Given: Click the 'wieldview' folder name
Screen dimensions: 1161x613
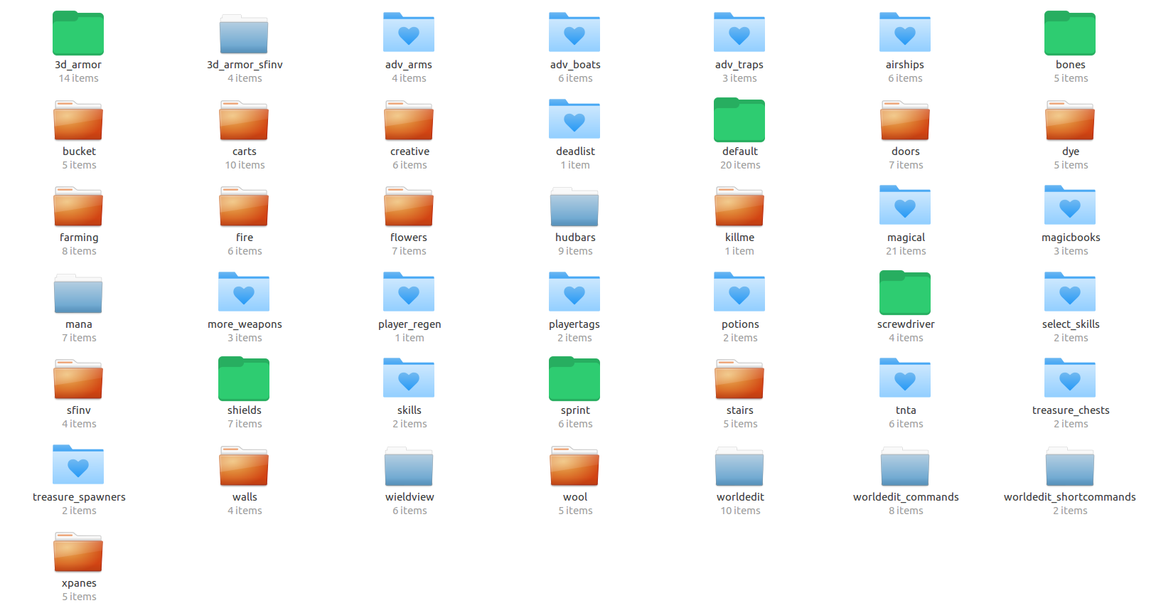Looking at the screenshot, I should 410,497.
